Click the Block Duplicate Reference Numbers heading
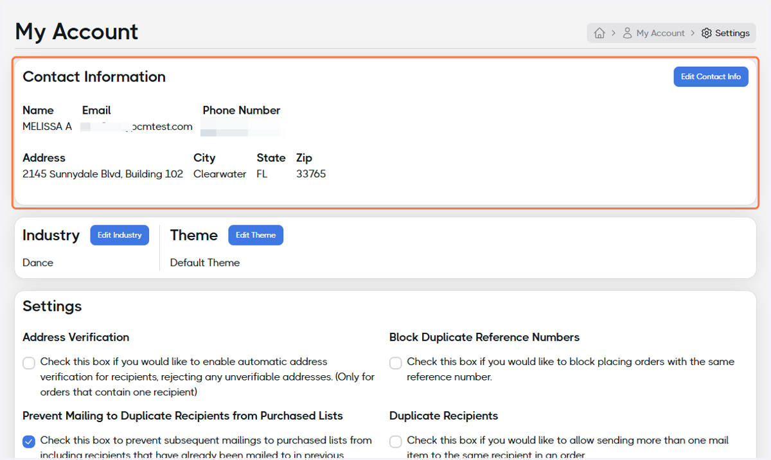This screenshot has height=460, width=771. [484, 337]
